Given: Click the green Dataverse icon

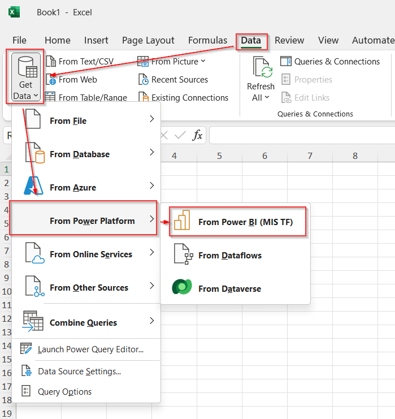Looking at the screenshot, I should (x=182, y=287).
